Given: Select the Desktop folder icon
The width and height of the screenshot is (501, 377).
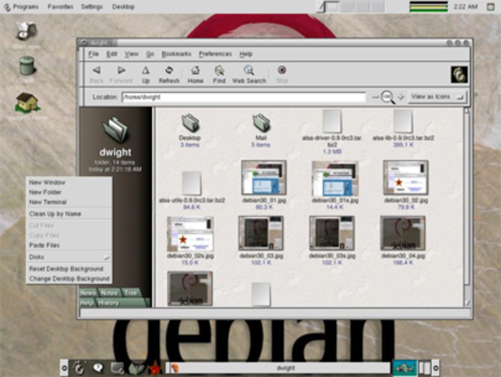Looking at the screenshot, I should point(190,123).
